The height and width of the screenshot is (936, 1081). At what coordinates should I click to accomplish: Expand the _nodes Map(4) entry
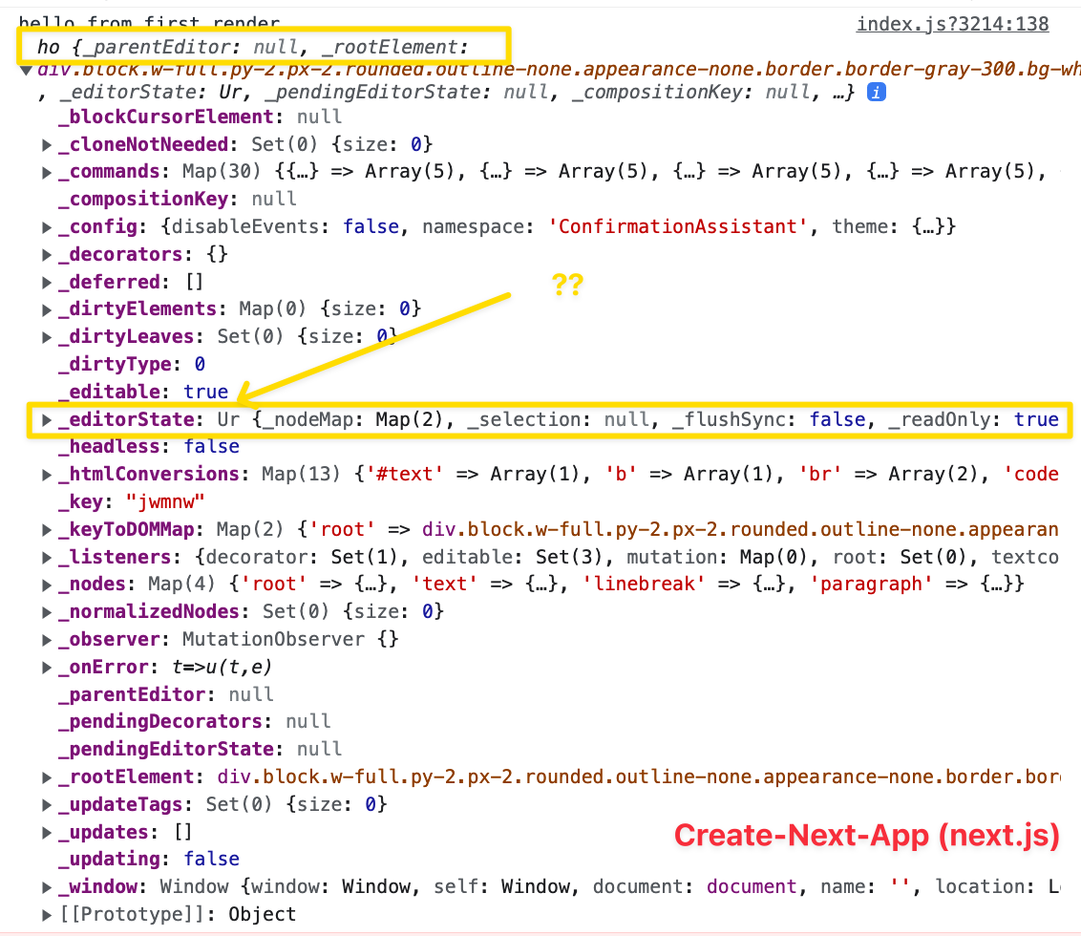tap(46, 585)
